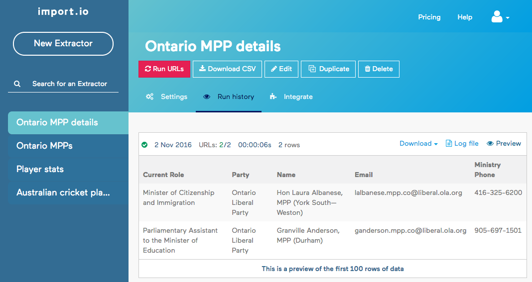The image size is (532, 282).
Task: Click the Integrate puzzle piece icon
Action: 273,96
